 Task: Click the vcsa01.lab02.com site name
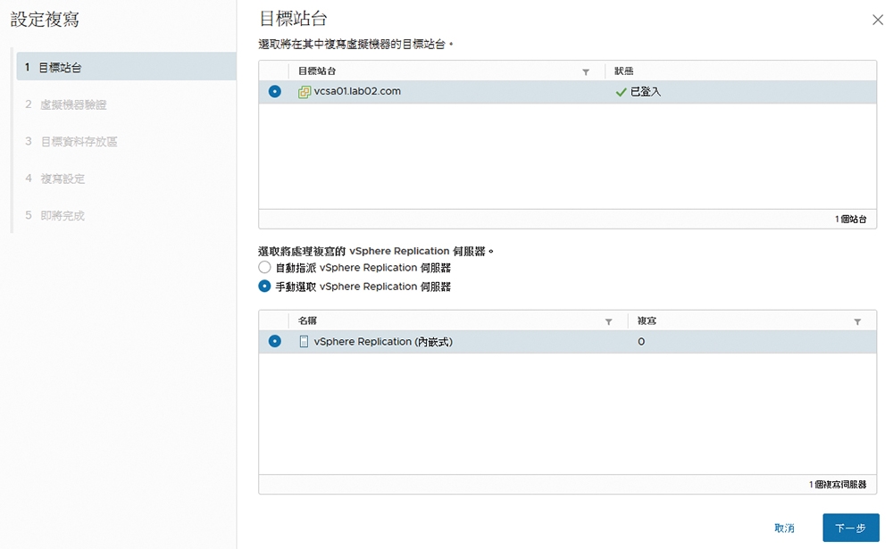(357, 91)
